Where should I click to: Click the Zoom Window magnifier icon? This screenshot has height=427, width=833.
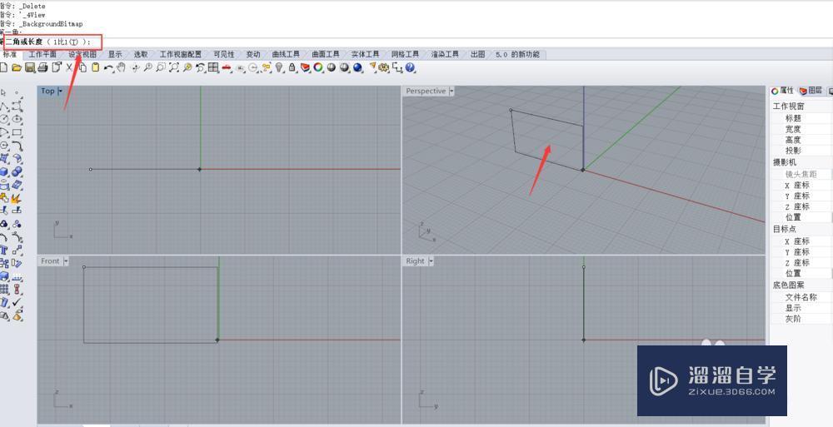161,67
